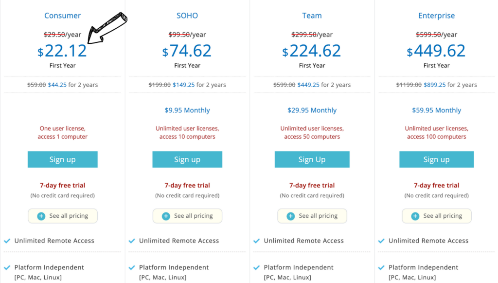Screen dimensions: 498x283
Task: Click Sign up under the Consumer plan
Action: 62,159
